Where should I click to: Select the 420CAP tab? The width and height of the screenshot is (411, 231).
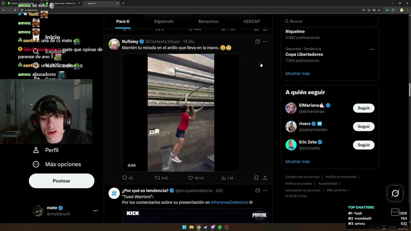(x=251, y=21)
